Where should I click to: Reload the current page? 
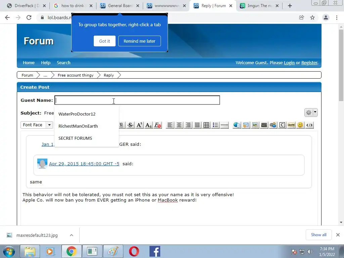click(29, 17)
